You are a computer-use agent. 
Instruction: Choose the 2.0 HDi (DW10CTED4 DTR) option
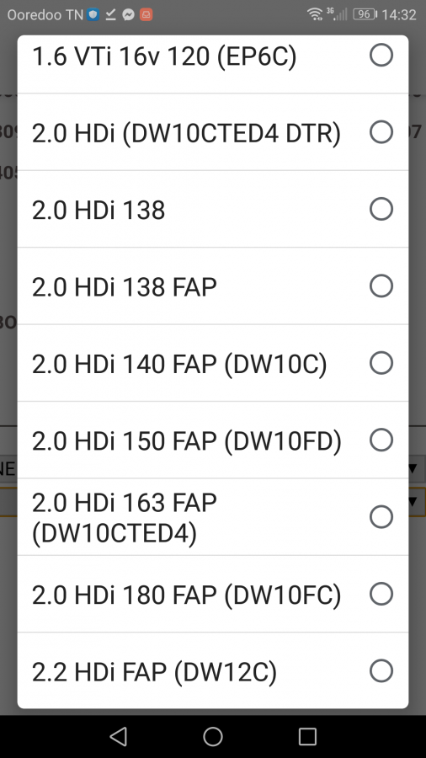tap(212, 132)
